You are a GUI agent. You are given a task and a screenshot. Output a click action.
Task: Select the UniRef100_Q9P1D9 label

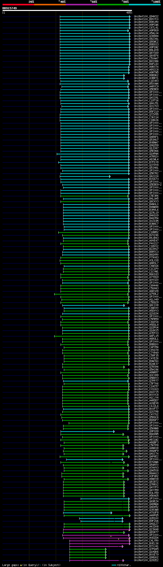pyautogui.click(x=146, y=431)
